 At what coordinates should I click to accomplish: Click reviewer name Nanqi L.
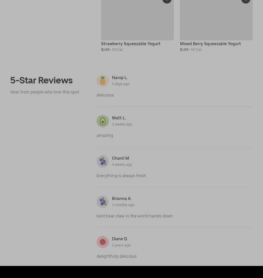tap(120, 78)
